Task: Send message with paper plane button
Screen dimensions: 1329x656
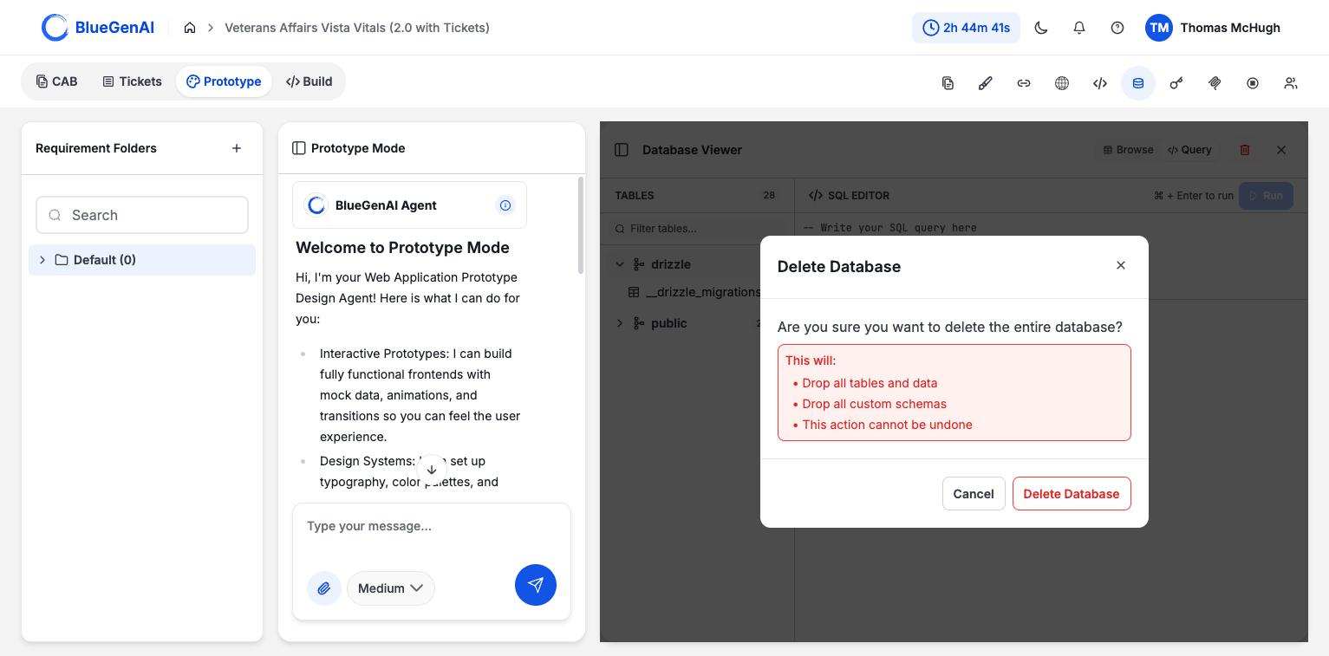Action: (x=536, y=585)
